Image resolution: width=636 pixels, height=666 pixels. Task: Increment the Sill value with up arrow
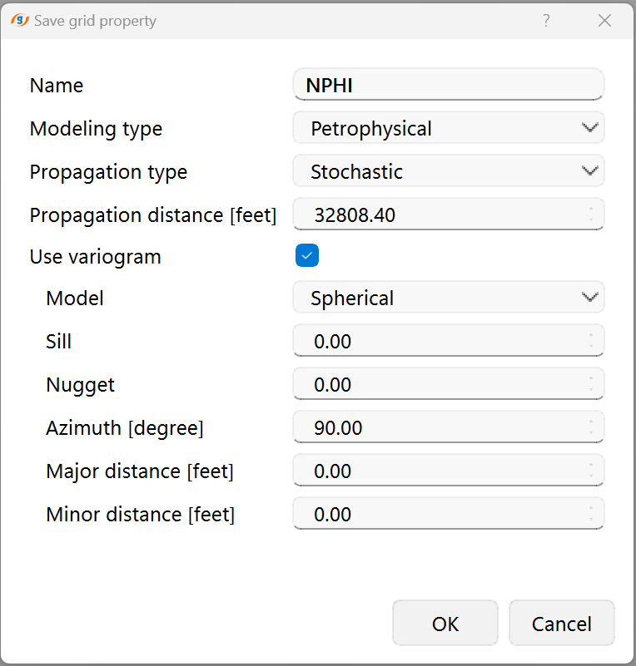point(591,336)
